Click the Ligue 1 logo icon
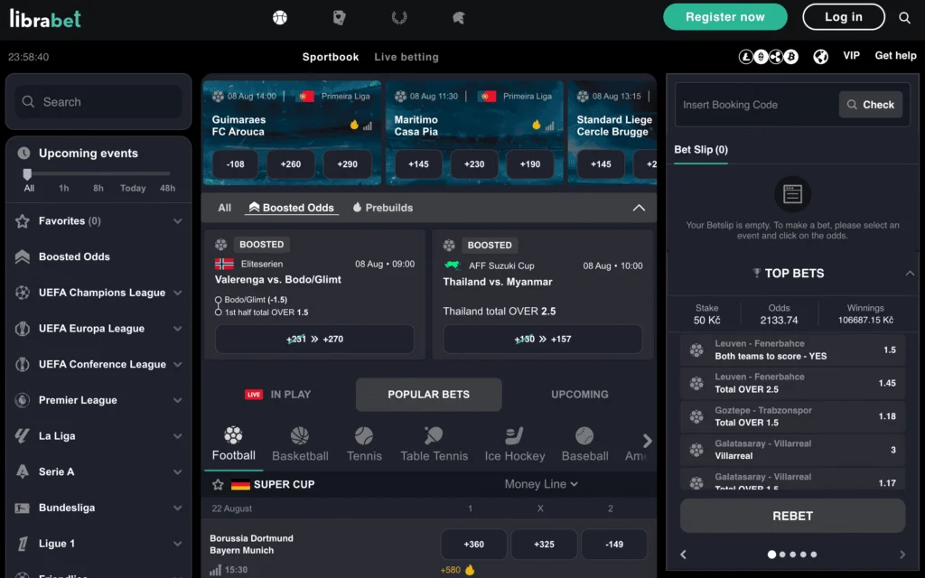The width and height of the screenshot is (925, 578). pyautogui.click(x=23, y=544)
